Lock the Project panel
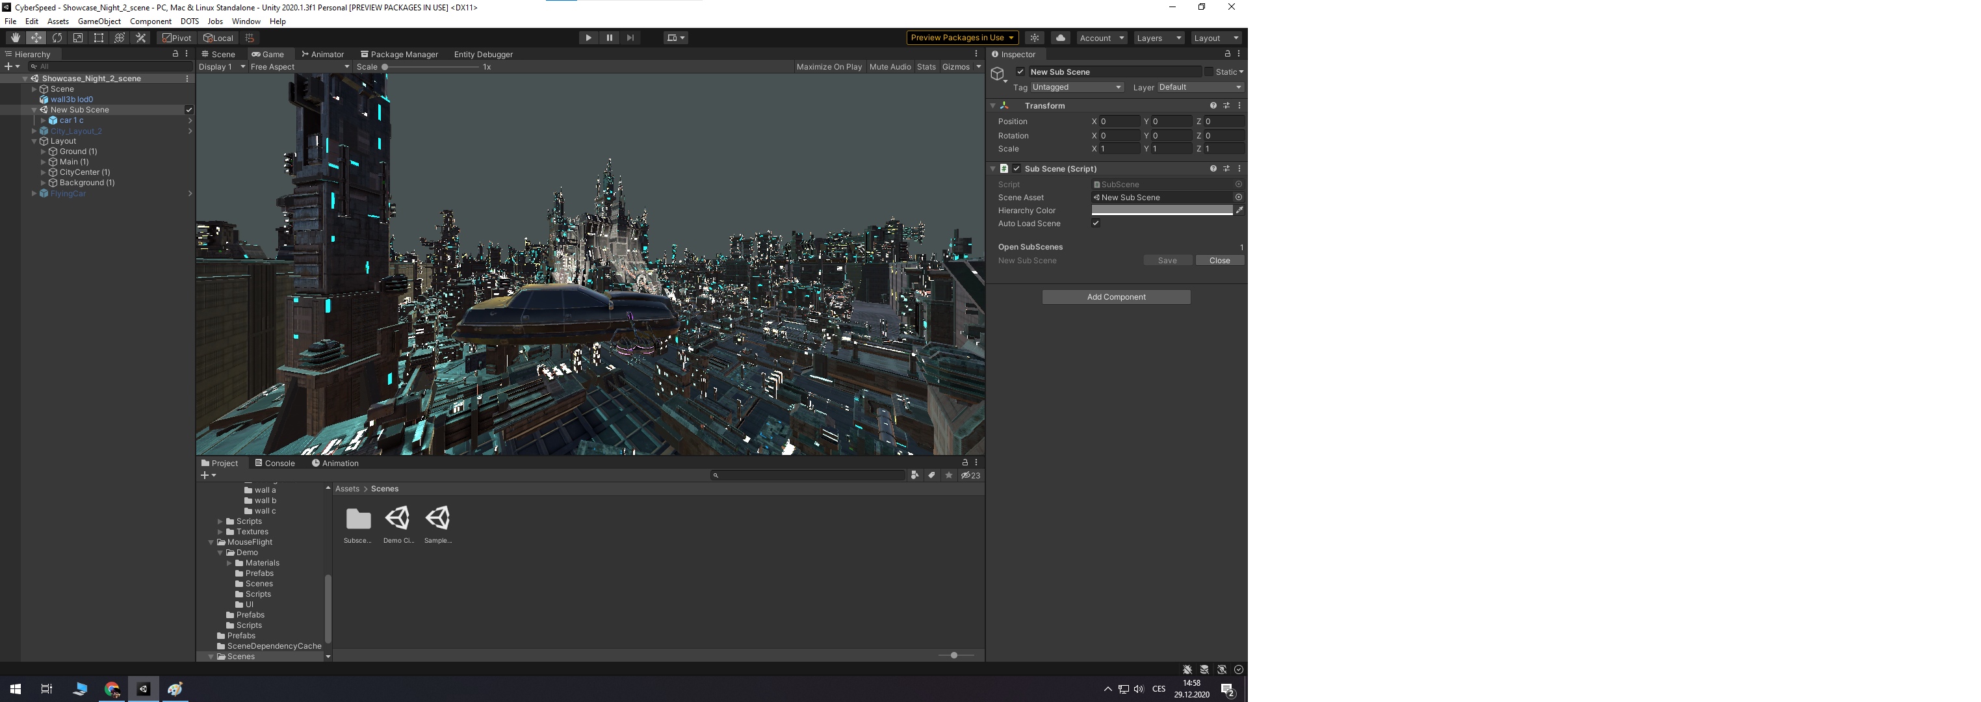 (965, 463)
